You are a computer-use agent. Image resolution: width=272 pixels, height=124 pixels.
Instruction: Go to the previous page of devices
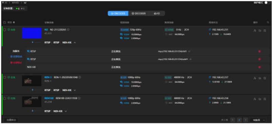tap(233, 120)
